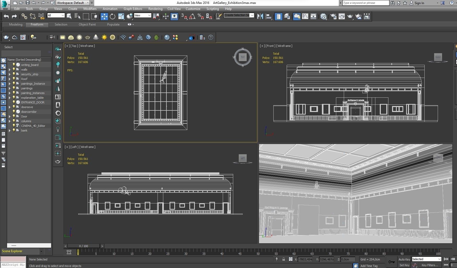Open the Workspace: Default dropdown
Screen dimensions: 457x268
coord(73,3)
